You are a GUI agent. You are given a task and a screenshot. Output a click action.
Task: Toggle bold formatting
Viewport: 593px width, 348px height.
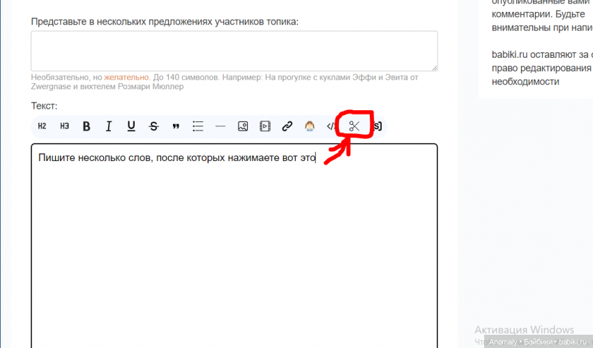click(87, 126)
